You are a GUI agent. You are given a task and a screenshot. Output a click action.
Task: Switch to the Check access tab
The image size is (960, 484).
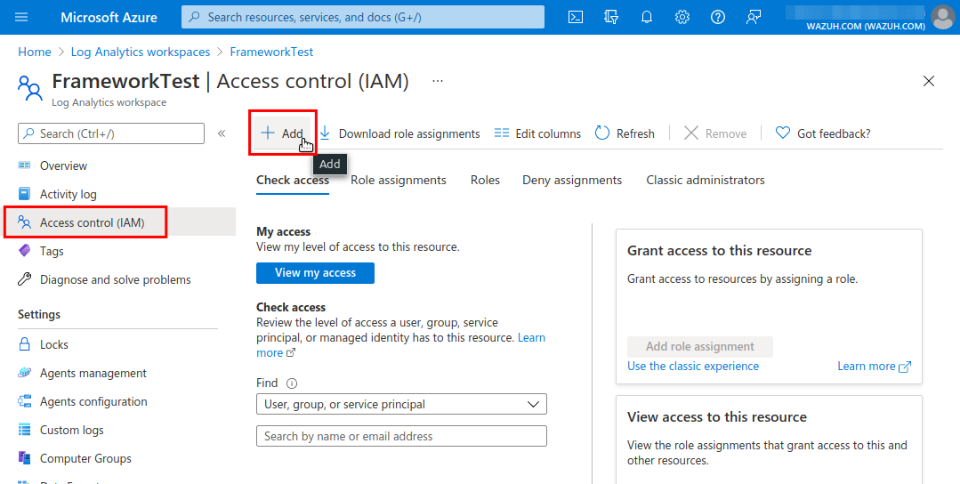pos(293,180)
